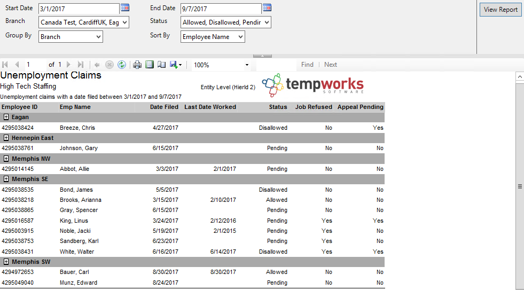Click the Find link
The image size is (524, 290).
307,65
